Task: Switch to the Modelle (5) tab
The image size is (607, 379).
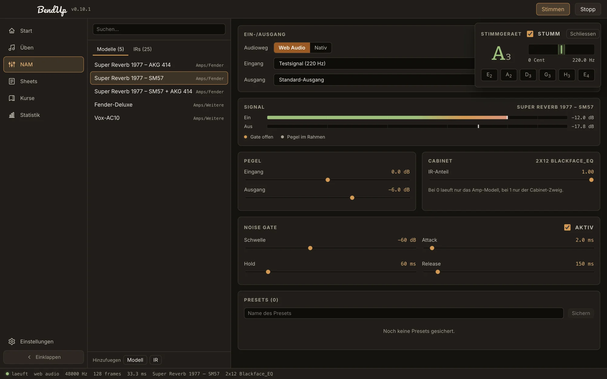Action: 110,49
